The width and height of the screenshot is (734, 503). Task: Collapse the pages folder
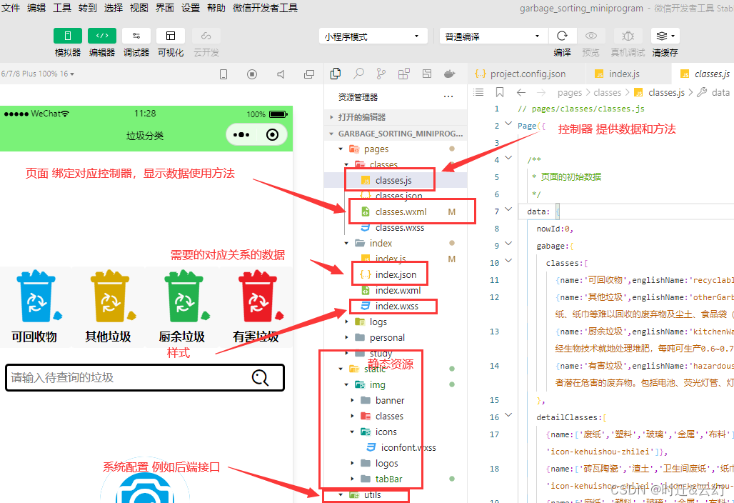(396, 149)
